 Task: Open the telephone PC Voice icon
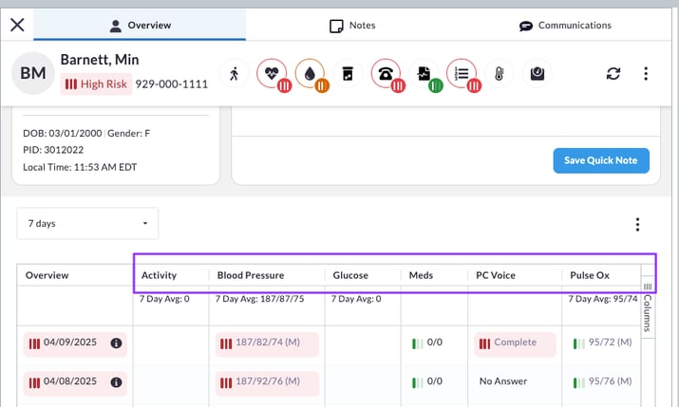[387, 73]
